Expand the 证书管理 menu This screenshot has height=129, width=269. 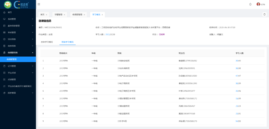[32, 66]
